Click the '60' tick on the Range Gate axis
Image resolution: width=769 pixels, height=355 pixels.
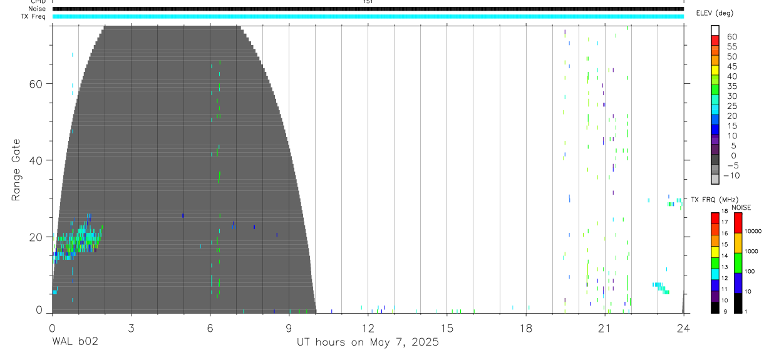pos(35,84)
